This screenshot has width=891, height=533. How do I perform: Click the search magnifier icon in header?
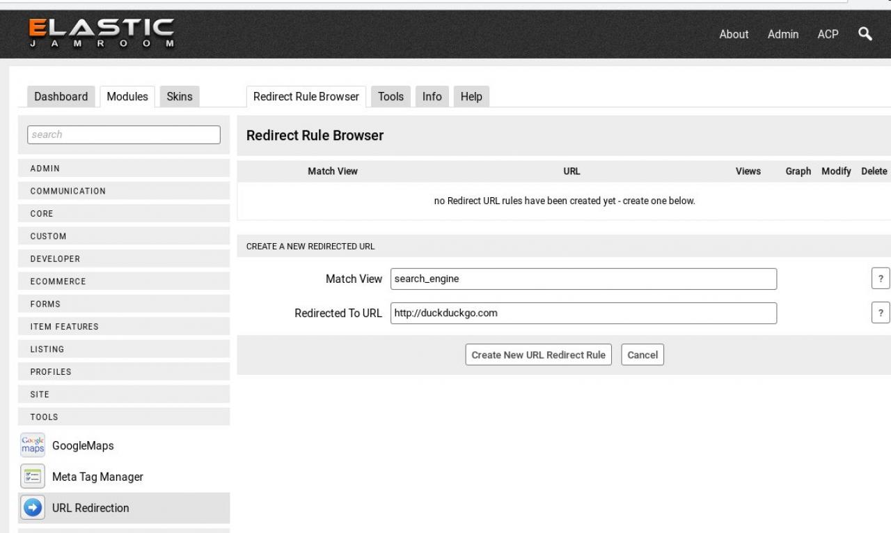click(865, 33)
